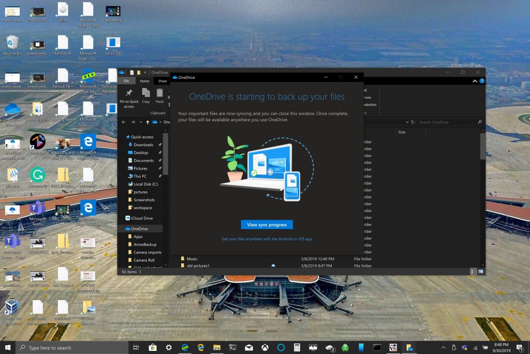
Task: Open address bar history dropdown
Action: (x=407, y=122)
